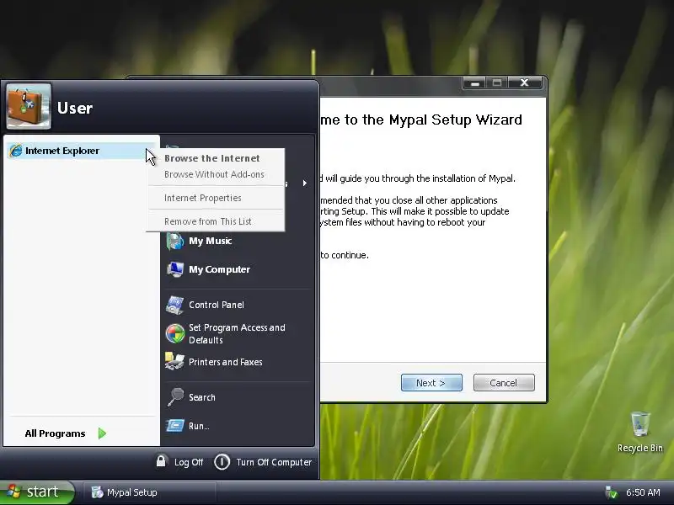Close the Mypal Setup window
Image resolution: width=674 pixels, height=505 pixels.
524,82
